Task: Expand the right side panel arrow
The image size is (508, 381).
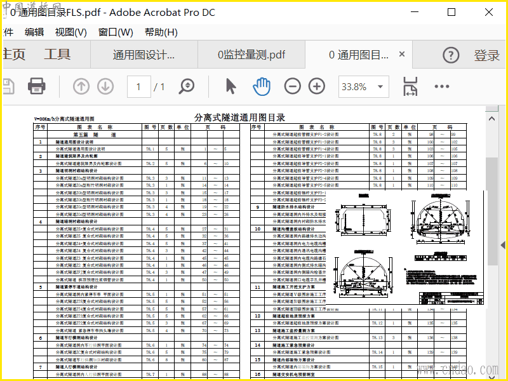Action: pos(503,245)
